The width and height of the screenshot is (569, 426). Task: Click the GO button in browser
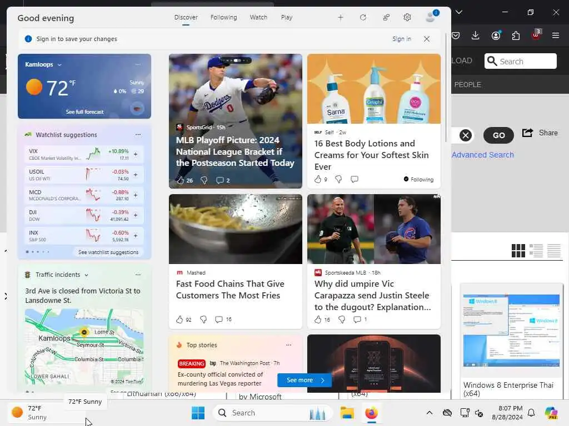pyautogui.click(x=498, y=135)
